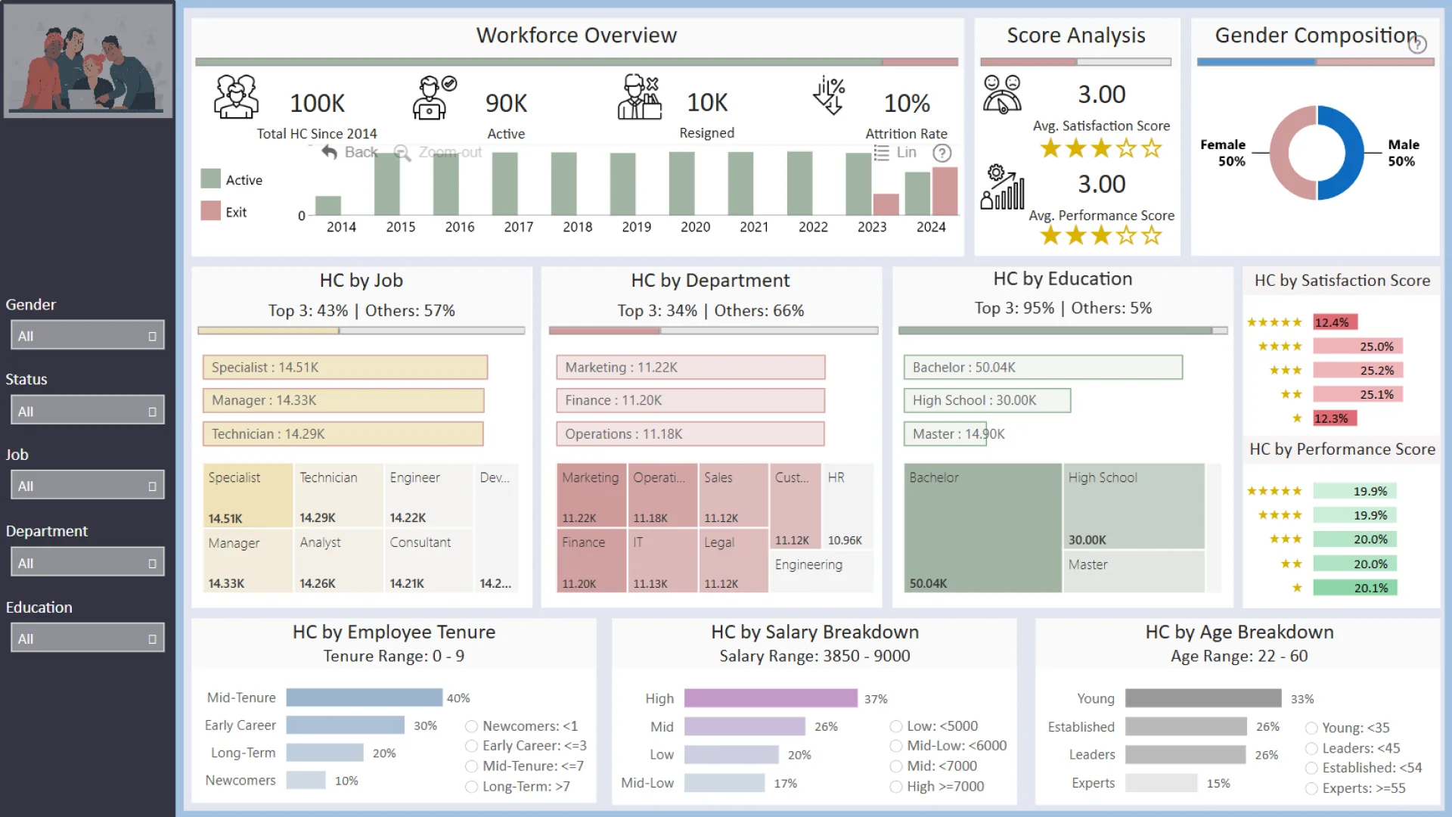Click the Specialist : 14.51K bar
The image size is (1452, 817).
coord(345,367)
